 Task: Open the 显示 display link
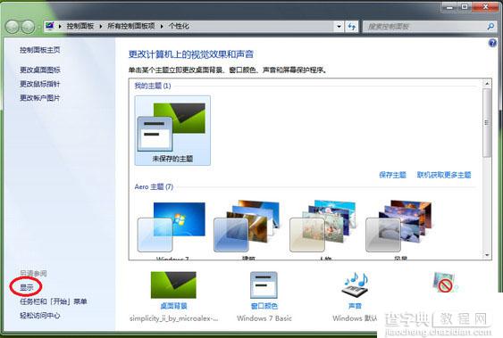tap(26, 287)
